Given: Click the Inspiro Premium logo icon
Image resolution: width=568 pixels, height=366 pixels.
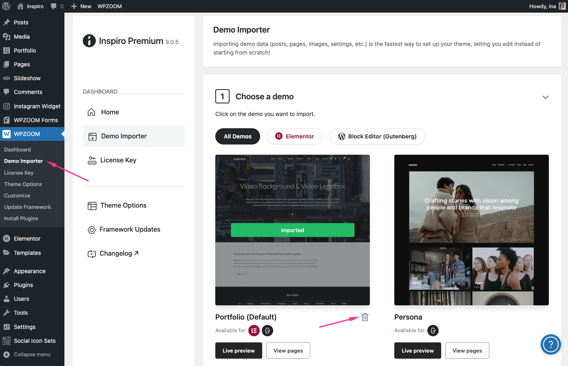Looking at the screenshot, I should coord(89,41).
